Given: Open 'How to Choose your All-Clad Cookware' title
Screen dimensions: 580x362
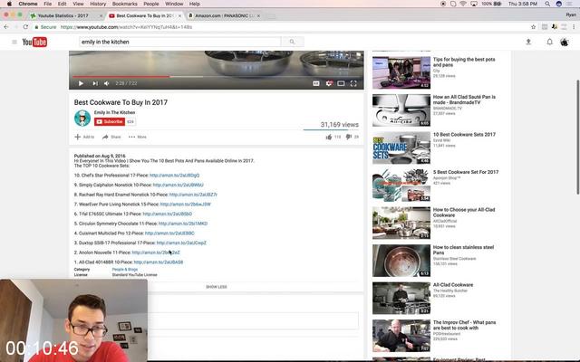Looking at the screenshot, I should coord(464,213).
